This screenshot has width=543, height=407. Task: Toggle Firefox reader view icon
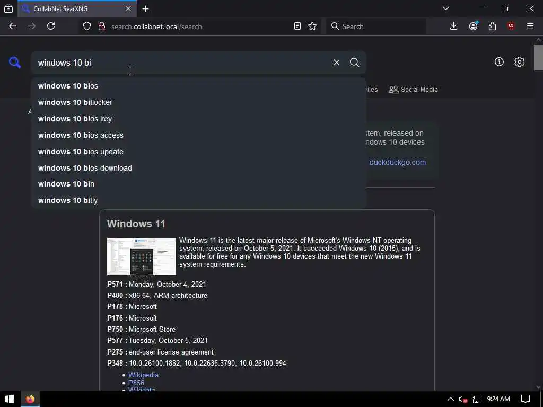(x=297, y=26)
